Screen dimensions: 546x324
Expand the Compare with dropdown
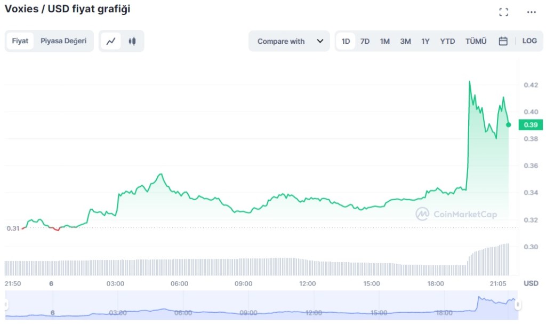289,41
